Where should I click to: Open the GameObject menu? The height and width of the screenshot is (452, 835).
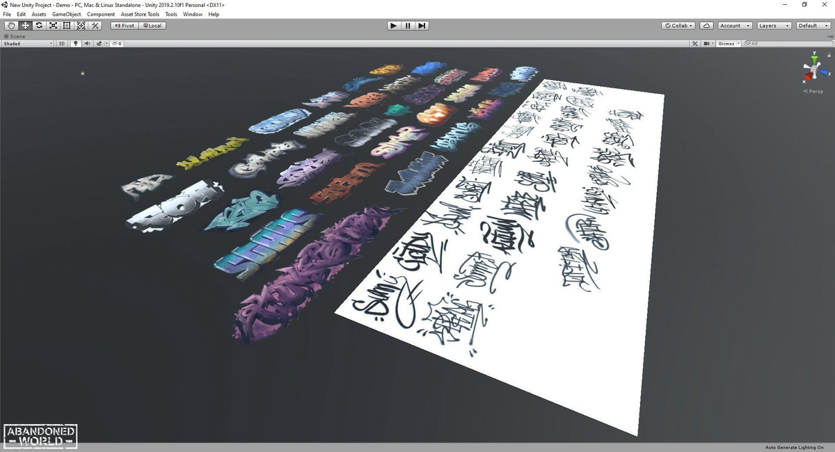(x=67, y=14)
